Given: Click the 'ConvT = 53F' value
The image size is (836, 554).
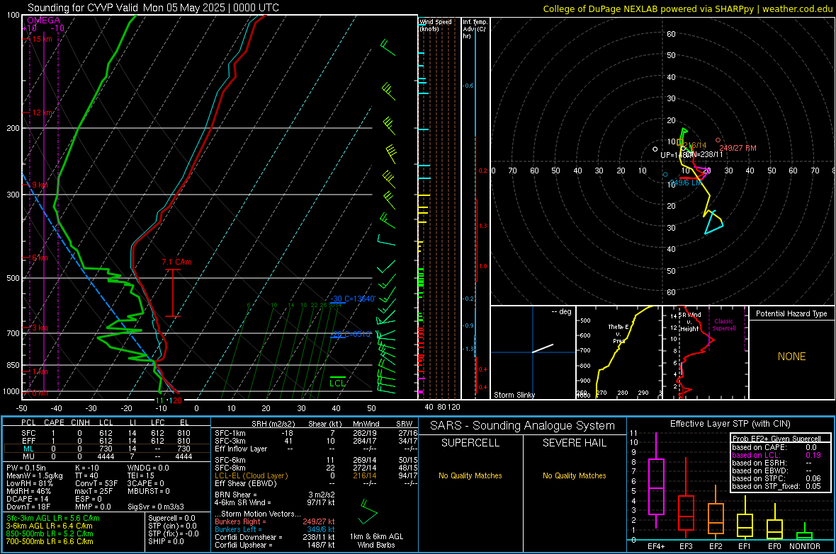Looking at the screenshot, I should (x=96, y=483).
